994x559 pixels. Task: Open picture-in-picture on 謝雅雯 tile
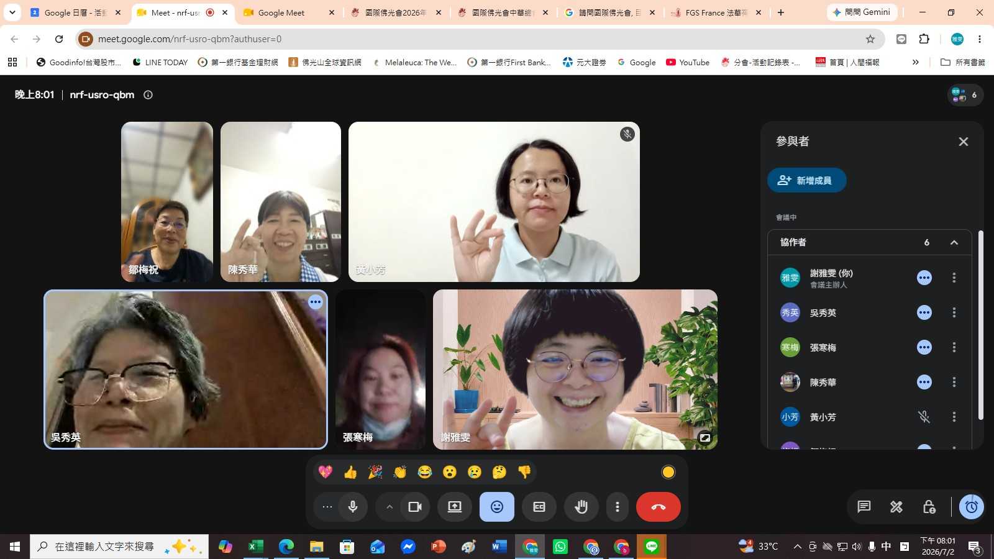click(x=705, y=437)
